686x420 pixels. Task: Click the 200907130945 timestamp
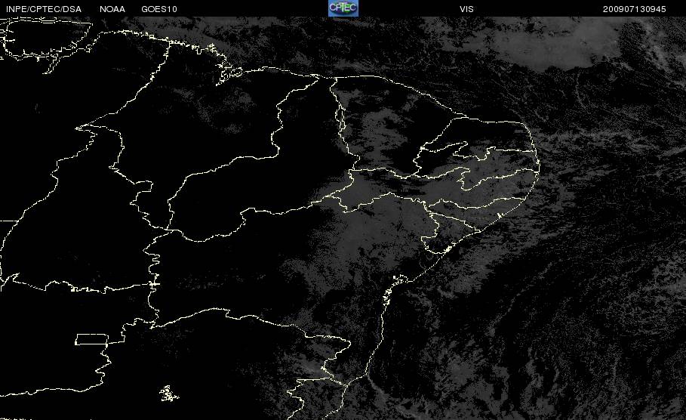coord(635,9)
